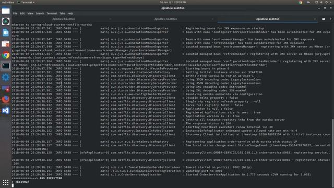The image size is (334, 188).
Task: Open Visual Studio Code from the dock
Action: (6, 110)
